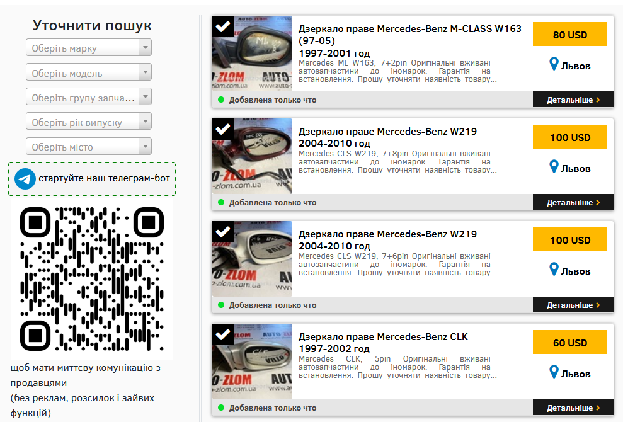The image size is (623, 422).
Task: Click the red W219 mirror photo
Action: (x=253, y=156)
